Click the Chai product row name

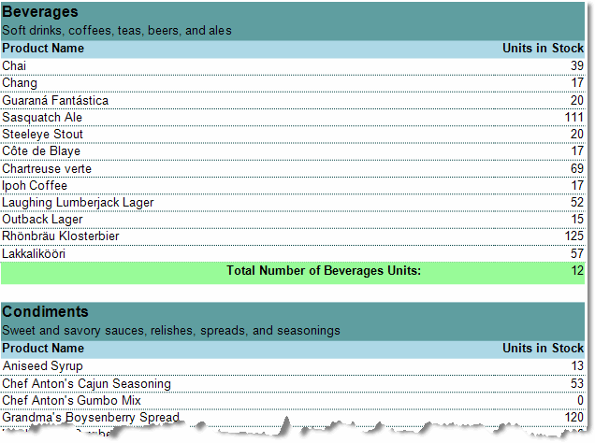(x=14, y=65)
